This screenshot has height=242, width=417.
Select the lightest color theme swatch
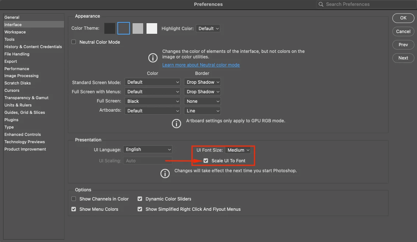152,28
